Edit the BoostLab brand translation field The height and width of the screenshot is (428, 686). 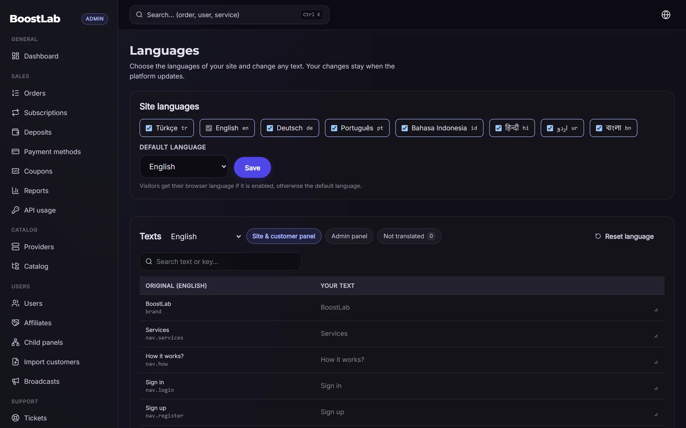(489, 307)
